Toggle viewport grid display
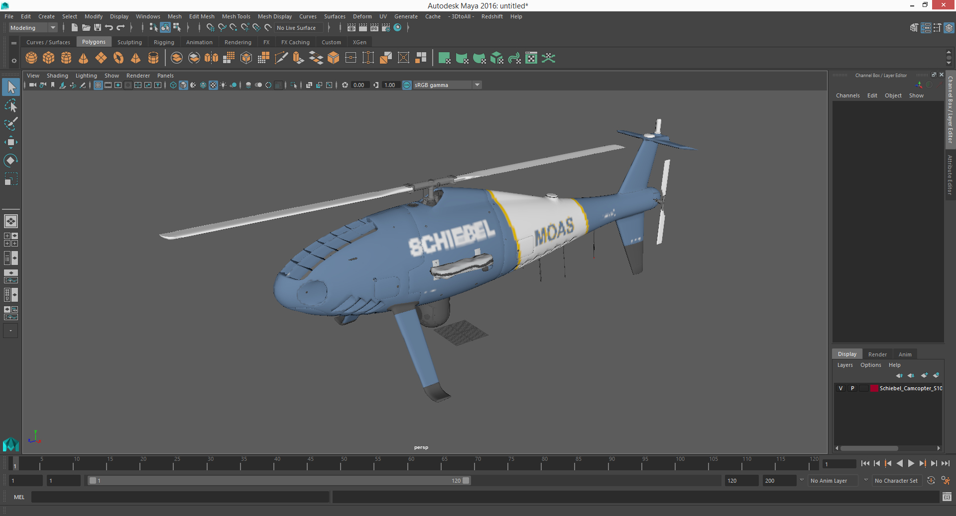This screenshot has height=516, width=956. click(98, 85)
